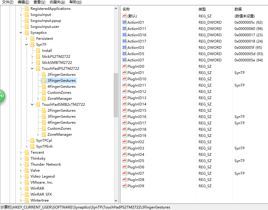Click the ActionID11 DWORD value icon

[124, 28]
